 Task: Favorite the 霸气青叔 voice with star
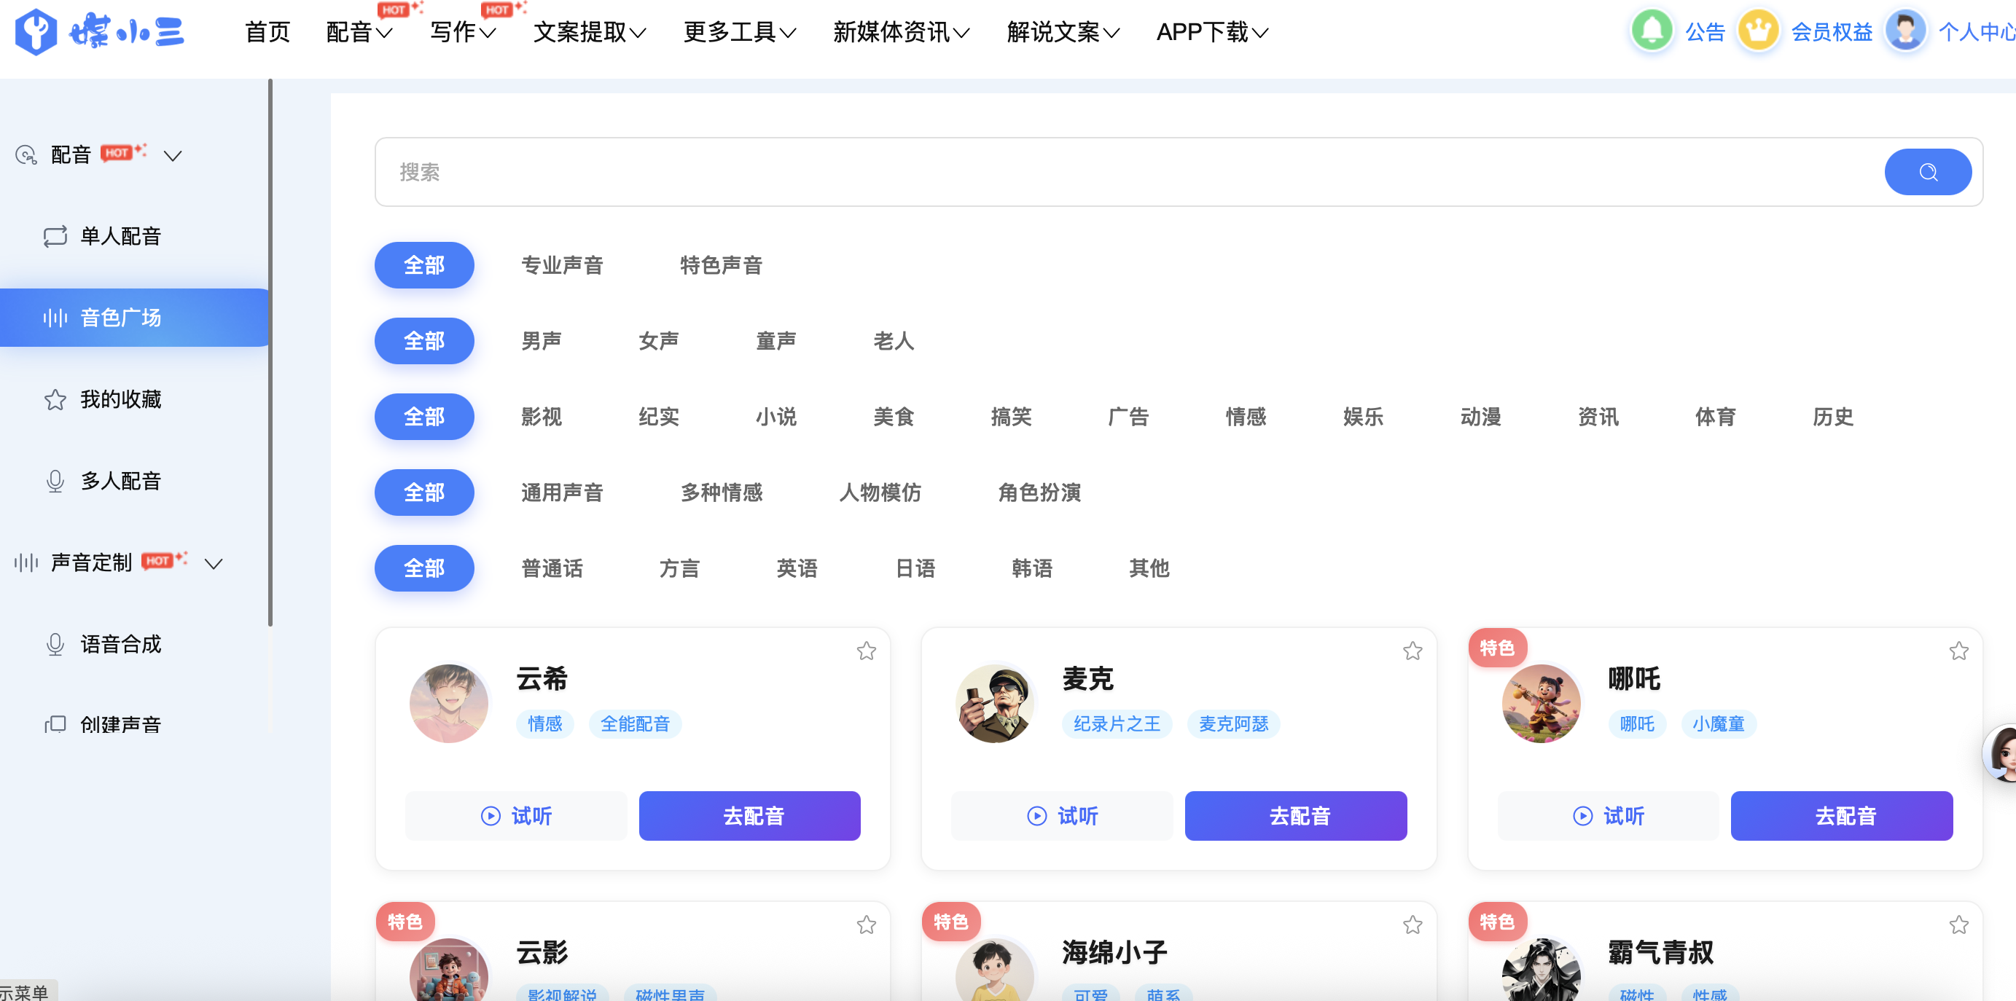click(x=1958, y=925)
